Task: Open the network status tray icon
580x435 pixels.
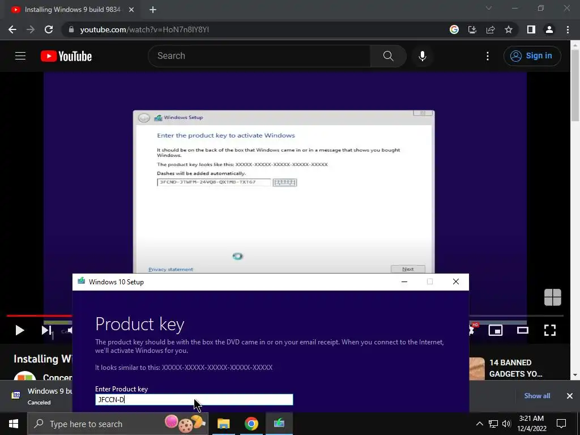Action: tap(493, 424)
